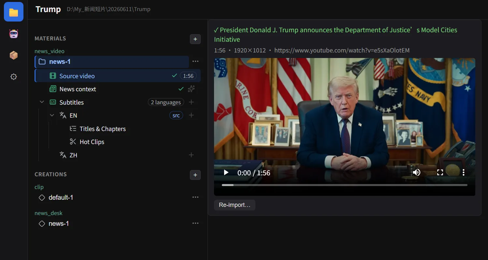
Task: Add subtitle language with plus icon
Action: [191, 102]
